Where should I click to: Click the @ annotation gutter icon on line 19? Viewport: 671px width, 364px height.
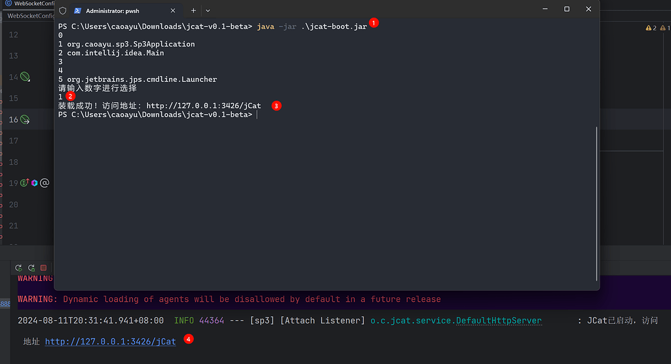pyautogui.click(x=45, y=183)
